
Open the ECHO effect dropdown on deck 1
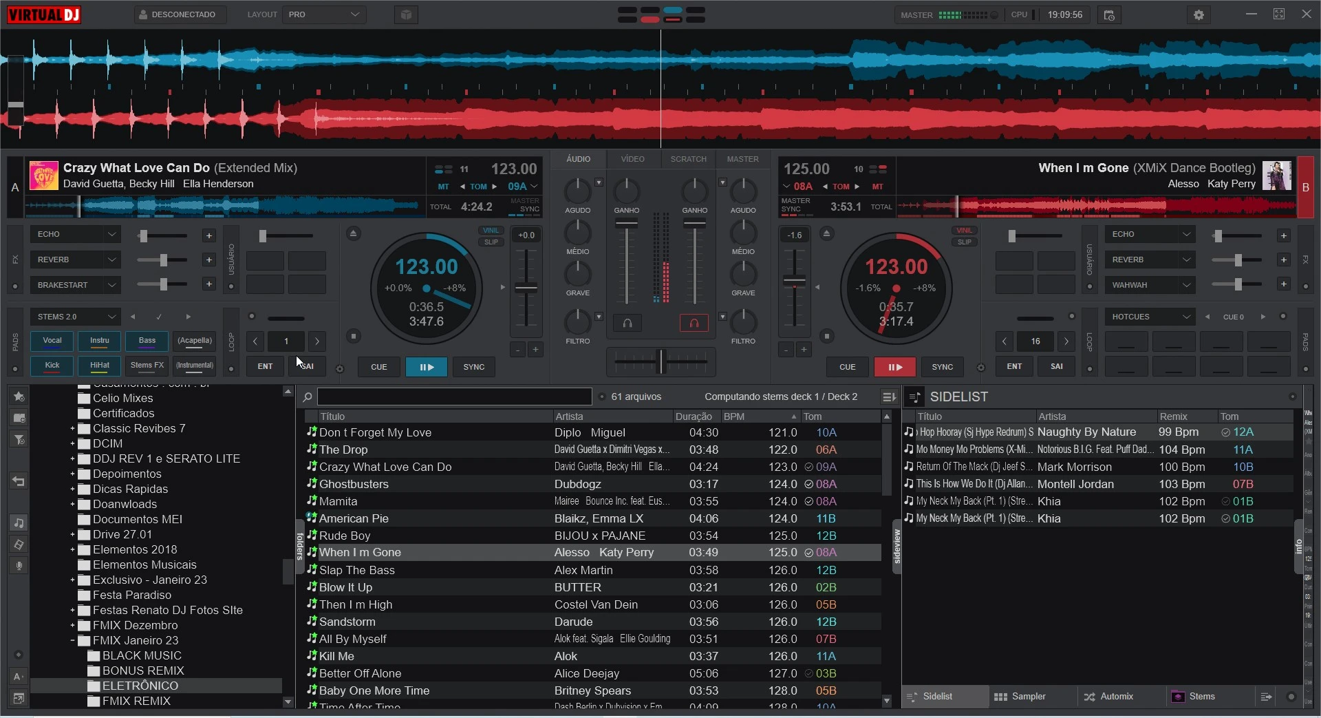click(x=75, y=234)
